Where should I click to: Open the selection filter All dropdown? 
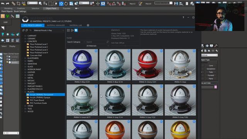coord(32,3)
